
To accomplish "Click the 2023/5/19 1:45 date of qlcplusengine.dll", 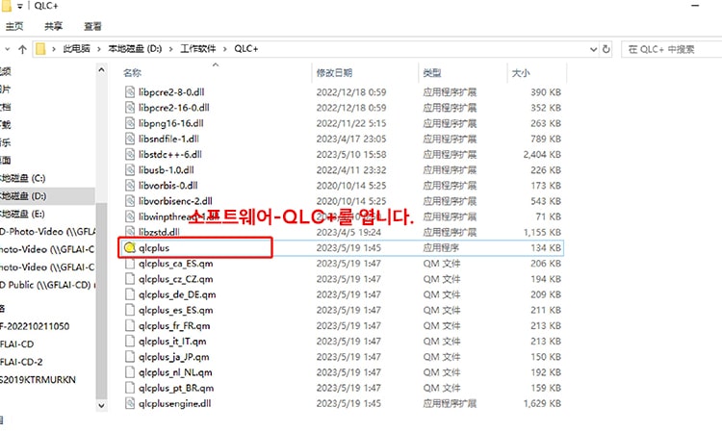I will click(x=348, y=403).
